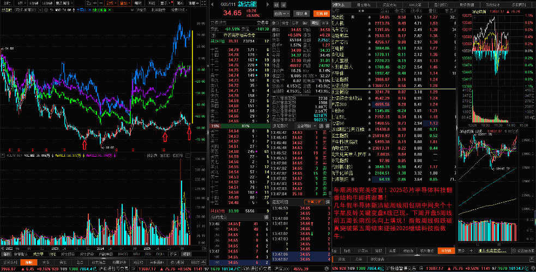The width and height of the screenshot is (536, 272).
Task: Click the yellow vertical range bar on chart
Action: pyautogui.click(x=192, y=77)
